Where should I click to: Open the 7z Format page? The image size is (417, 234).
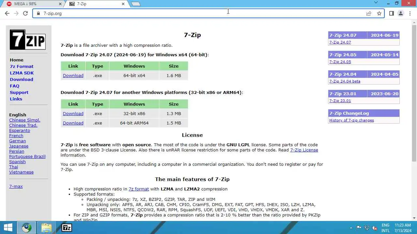[22, 66]
